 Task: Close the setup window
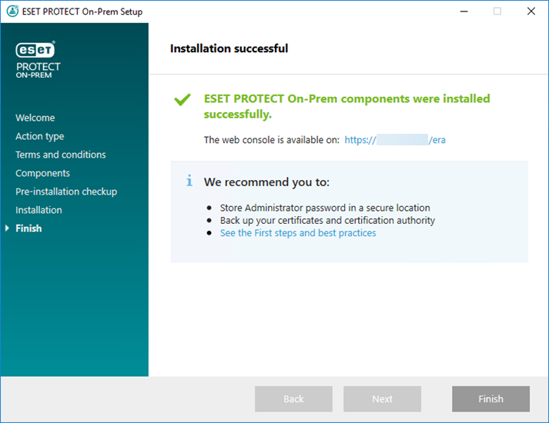click(531, 12)
